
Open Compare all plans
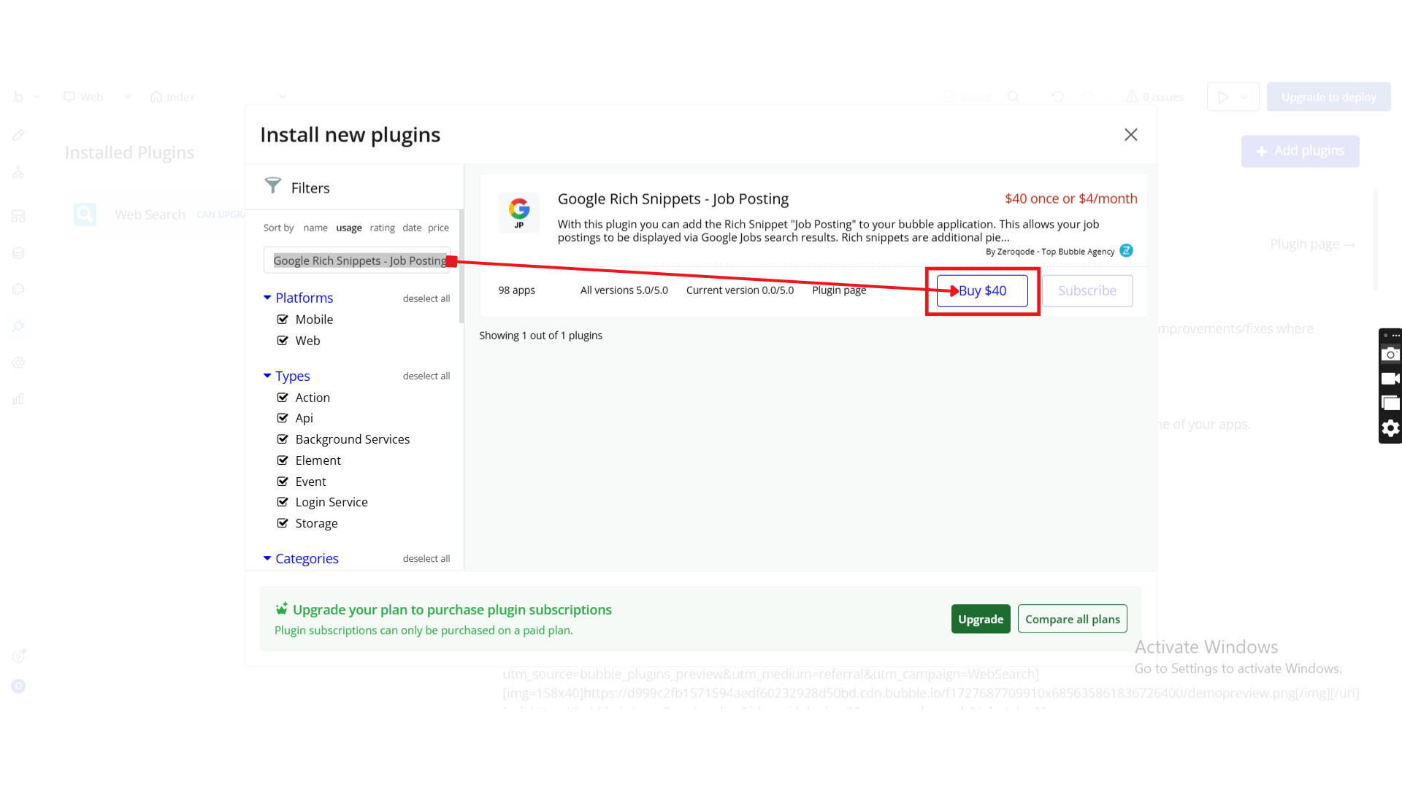pos(1072,619)
